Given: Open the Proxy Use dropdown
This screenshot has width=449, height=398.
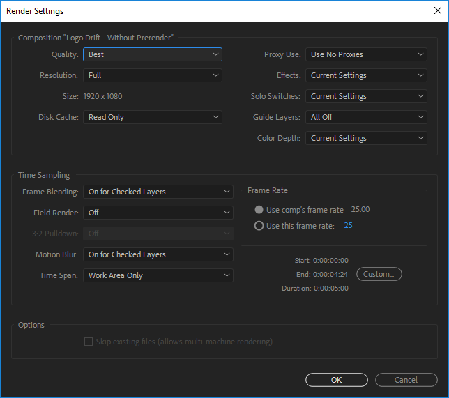Looking at the screenshot, I should point(366,54).
